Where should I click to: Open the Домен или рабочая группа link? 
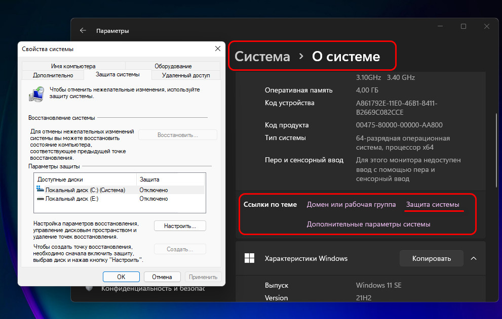click(x=351, y=204)
